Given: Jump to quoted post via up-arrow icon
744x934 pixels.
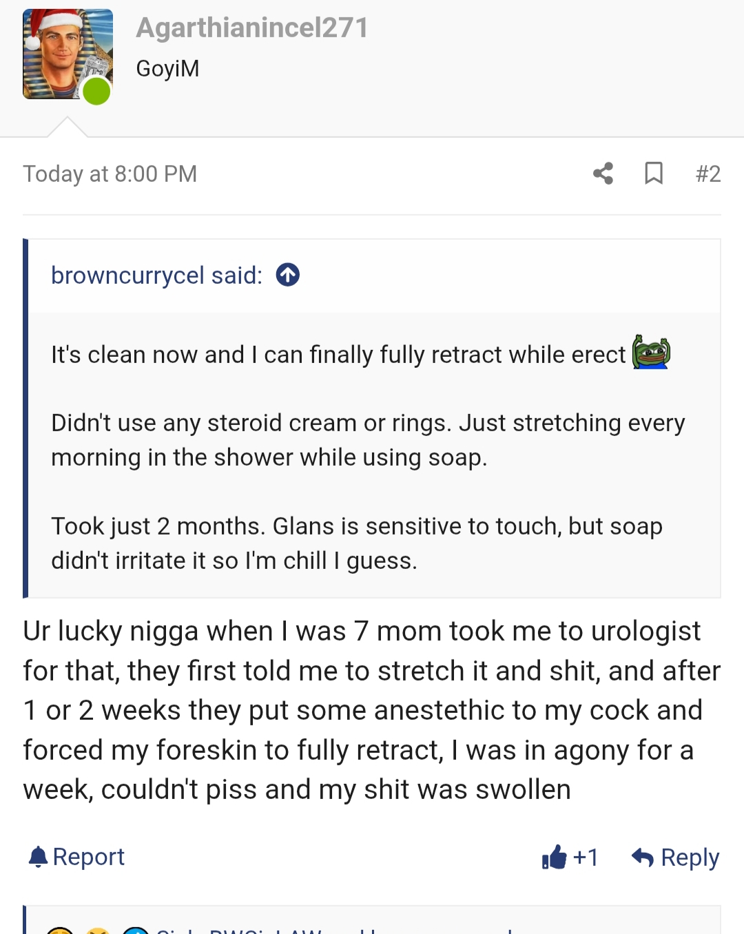Looking at the screenshot, I should [x=288, y=276].
